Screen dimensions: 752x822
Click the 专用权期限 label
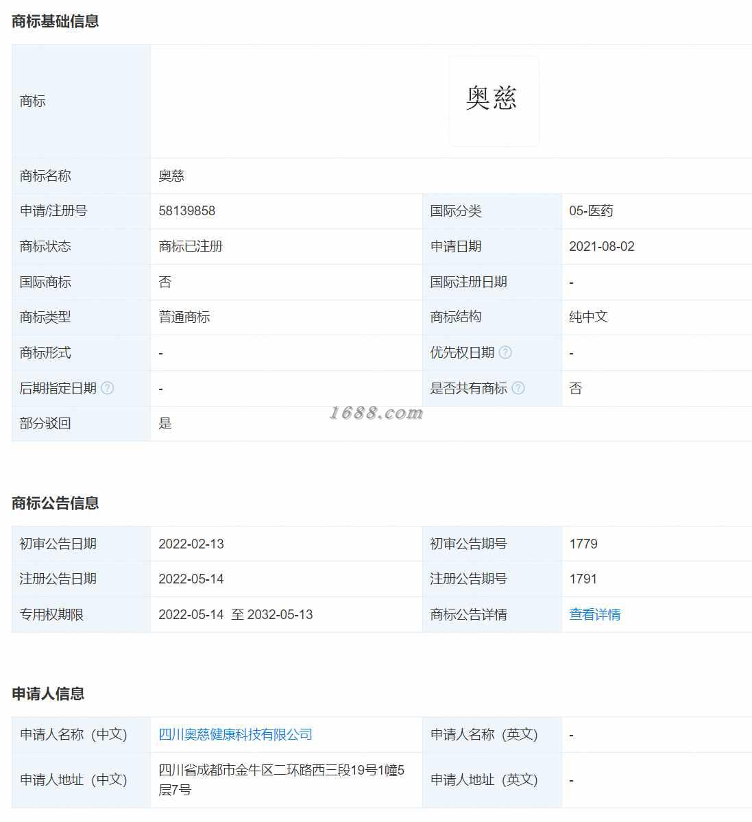[x=51, y=614]
